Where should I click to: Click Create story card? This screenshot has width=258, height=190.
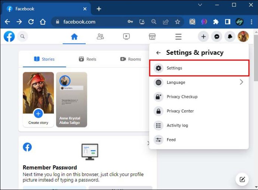pos(38,99)
